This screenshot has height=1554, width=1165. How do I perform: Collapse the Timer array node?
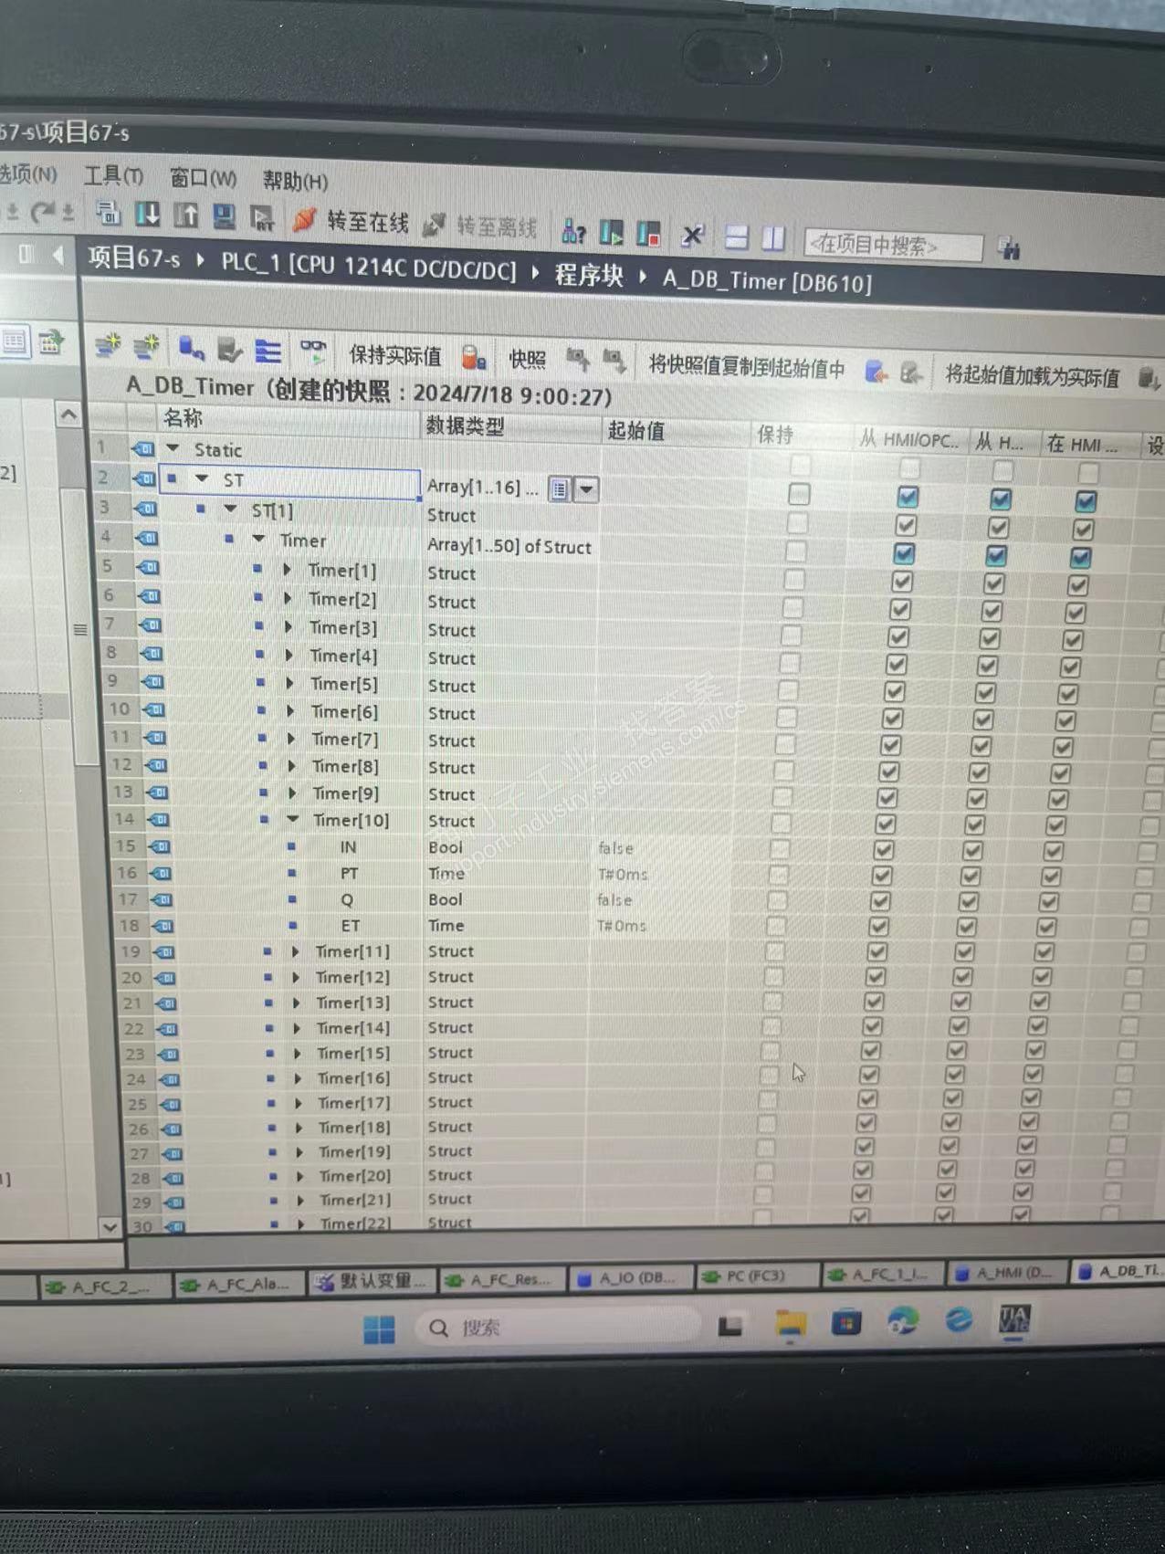(x=259, y=540)
